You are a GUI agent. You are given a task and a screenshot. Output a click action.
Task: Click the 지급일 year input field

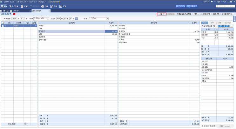58,18
